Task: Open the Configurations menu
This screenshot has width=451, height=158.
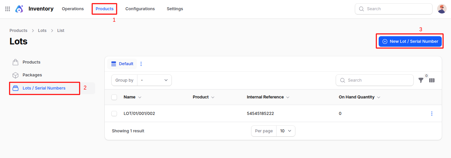Action: click(140, 9)
